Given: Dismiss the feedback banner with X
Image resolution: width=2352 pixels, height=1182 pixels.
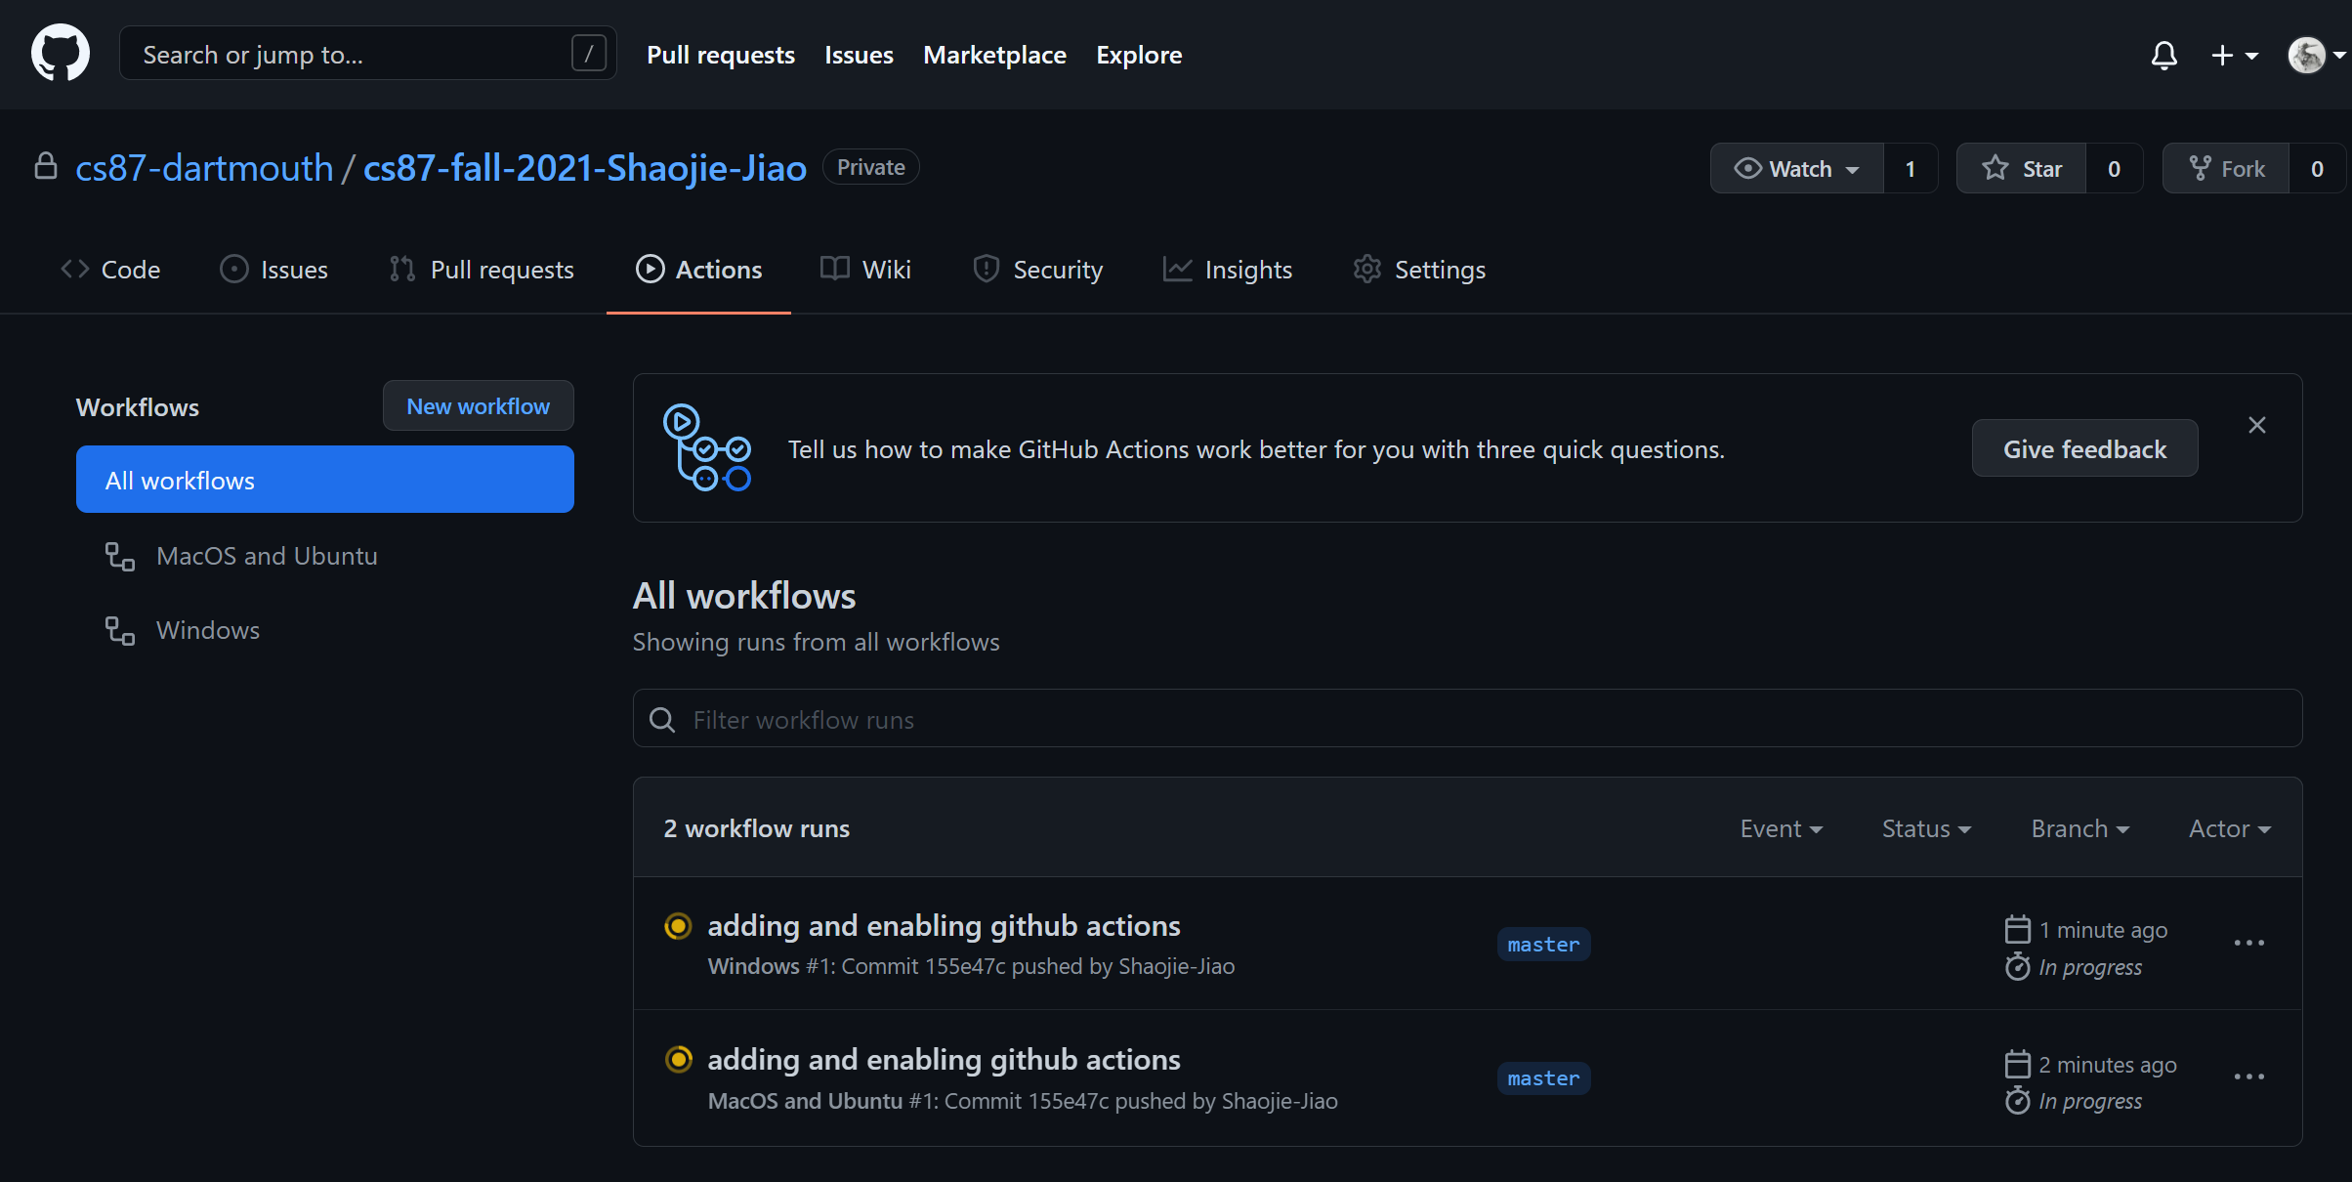Looking at the screenshot, I should pyautogui.click(x=2256, y=425).
